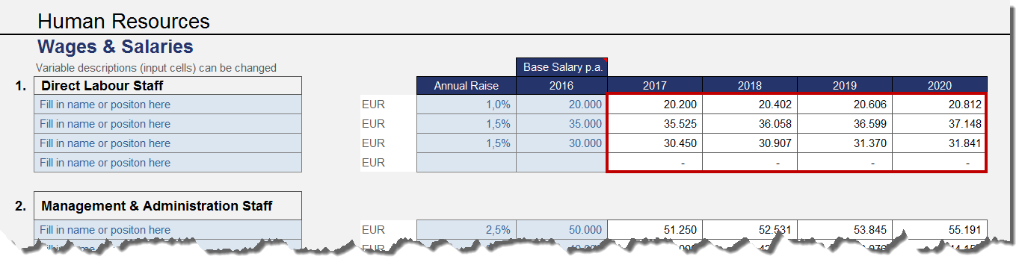Select the 52.531 value cell

[750, 230]
